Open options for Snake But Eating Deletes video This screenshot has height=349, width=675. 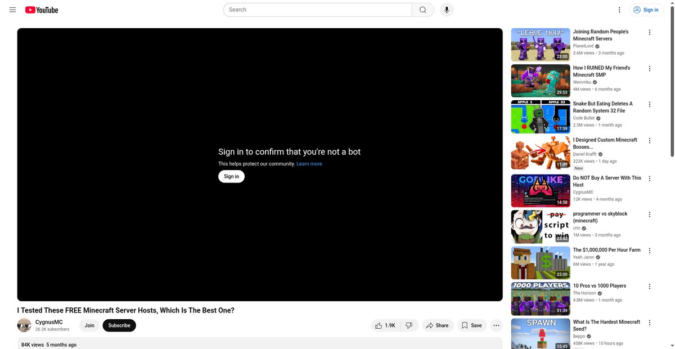click(x=650, y=105)
